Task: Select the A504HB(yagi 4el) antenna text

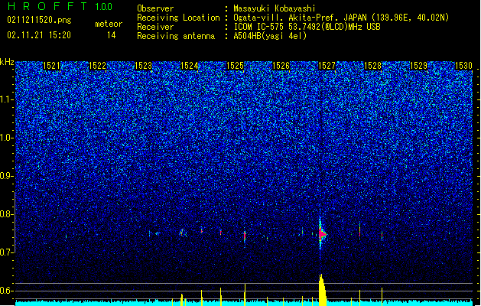Action: click(x=270, y=36)
